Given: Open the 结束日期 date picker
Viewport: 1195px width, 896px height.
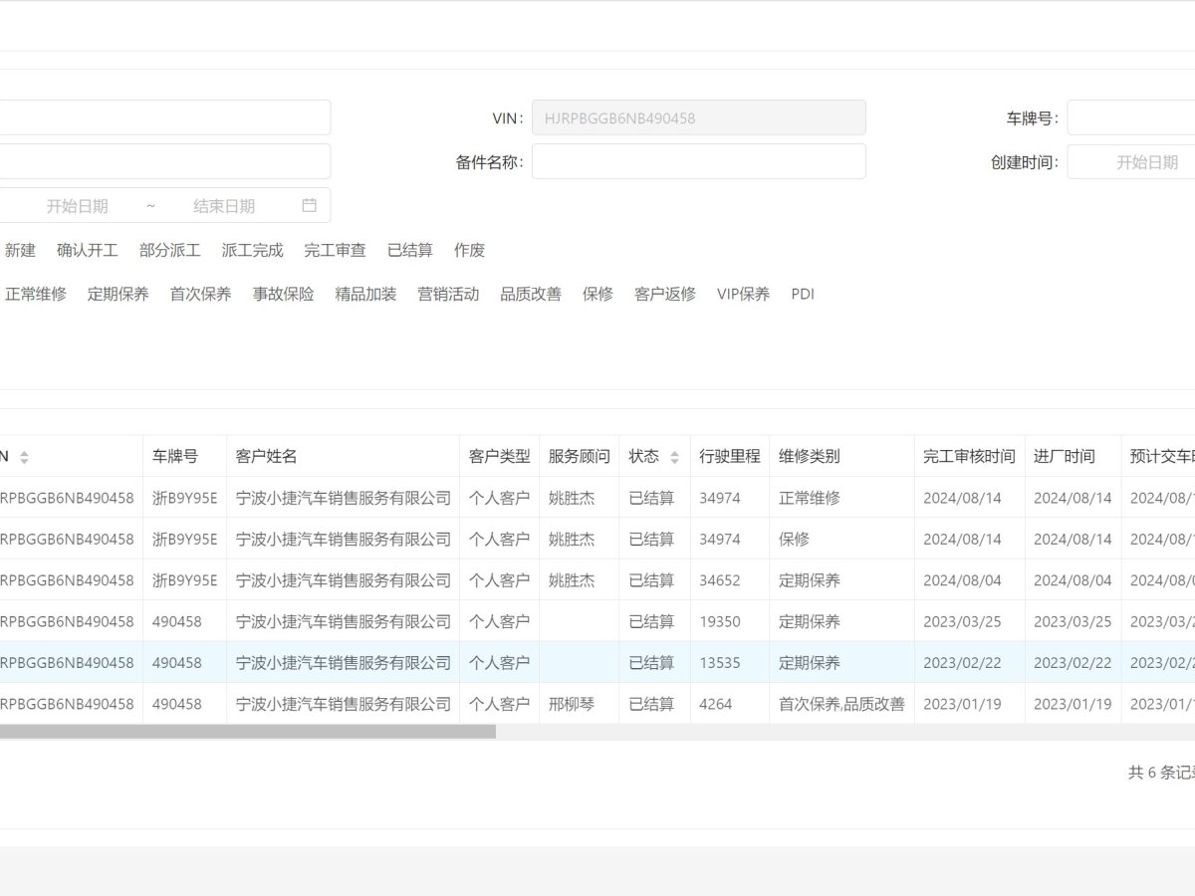Looking at the screenshot, I should pos(224,206).
